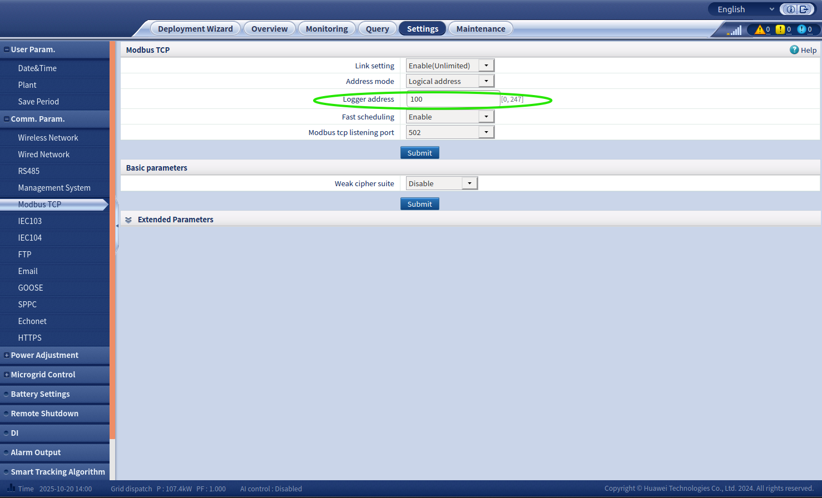The width and height of the screenshot is (822, 498).
Task: Submit the Modbus TCP settings
Action: (x=419, y=153)
